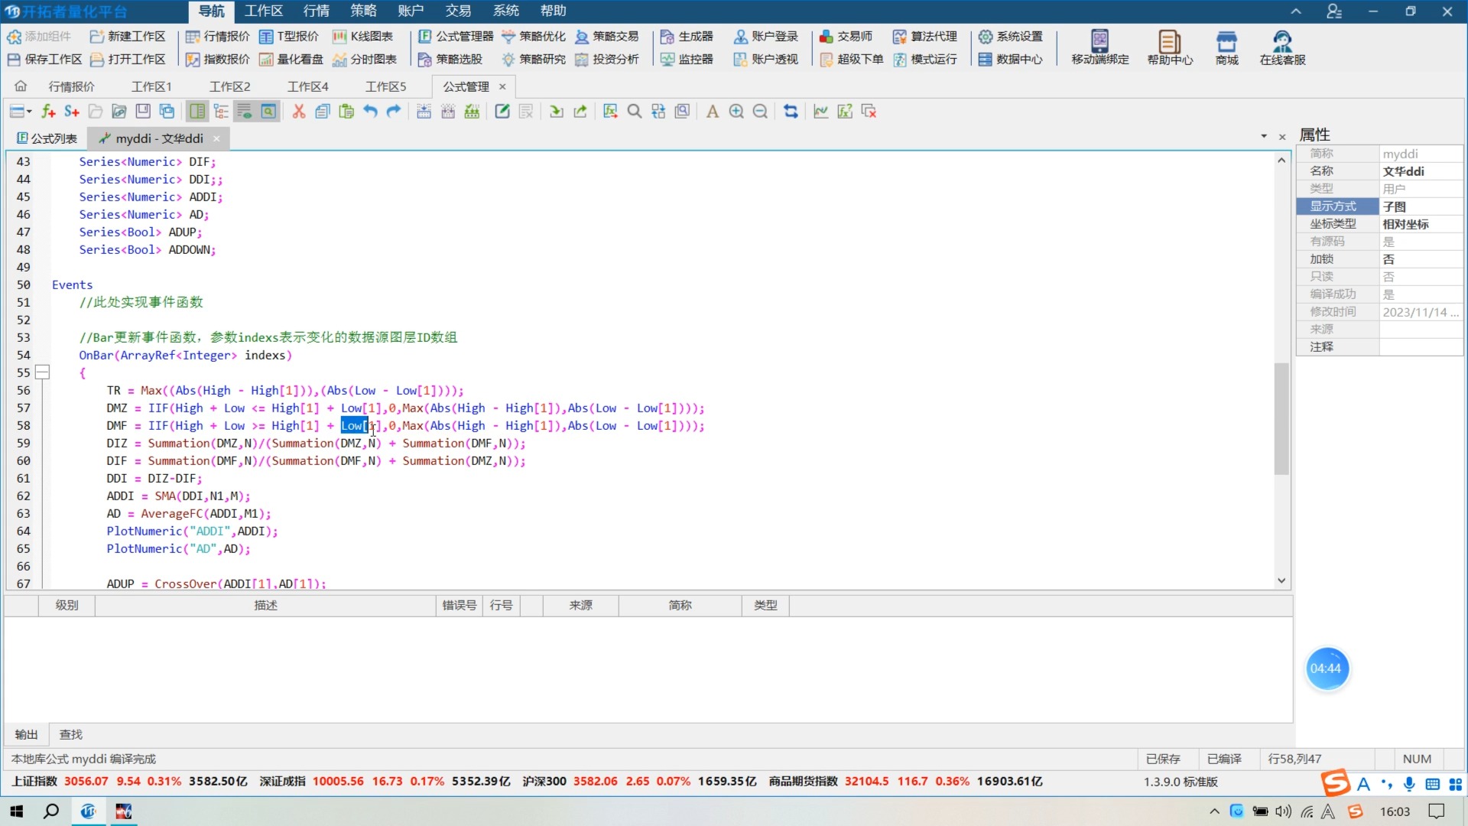1468x826 pixels.
Task: Scroll down in the code editor
Action: [1282, 582]
